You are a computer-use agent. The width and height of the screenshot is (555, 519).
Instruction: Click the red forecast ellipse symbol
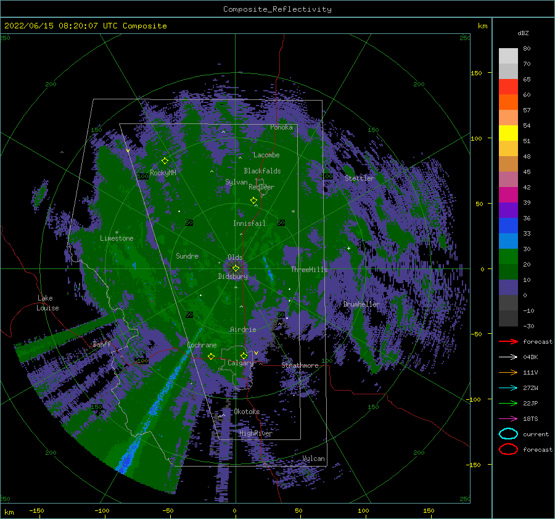(508, 449)
